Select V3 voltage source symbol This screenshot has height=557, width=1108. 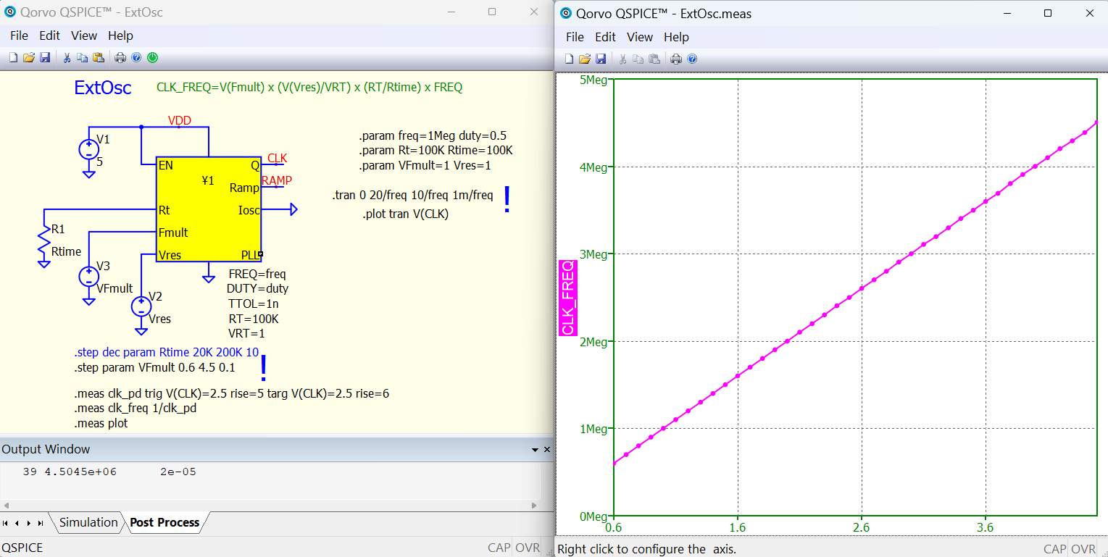[x=88, y=277]
